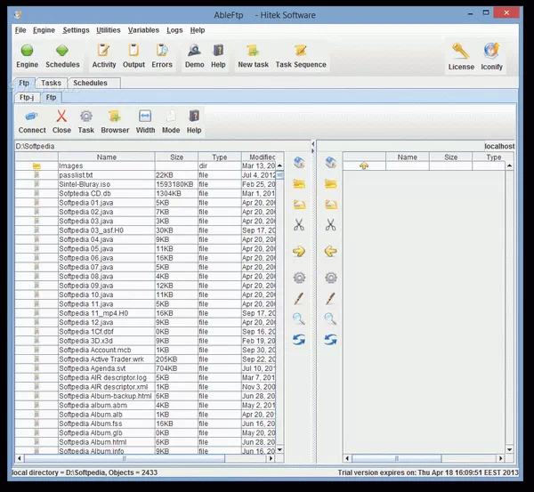Click the up-folder arrow in remote list
534x492 pixels.
click(364, 165)
